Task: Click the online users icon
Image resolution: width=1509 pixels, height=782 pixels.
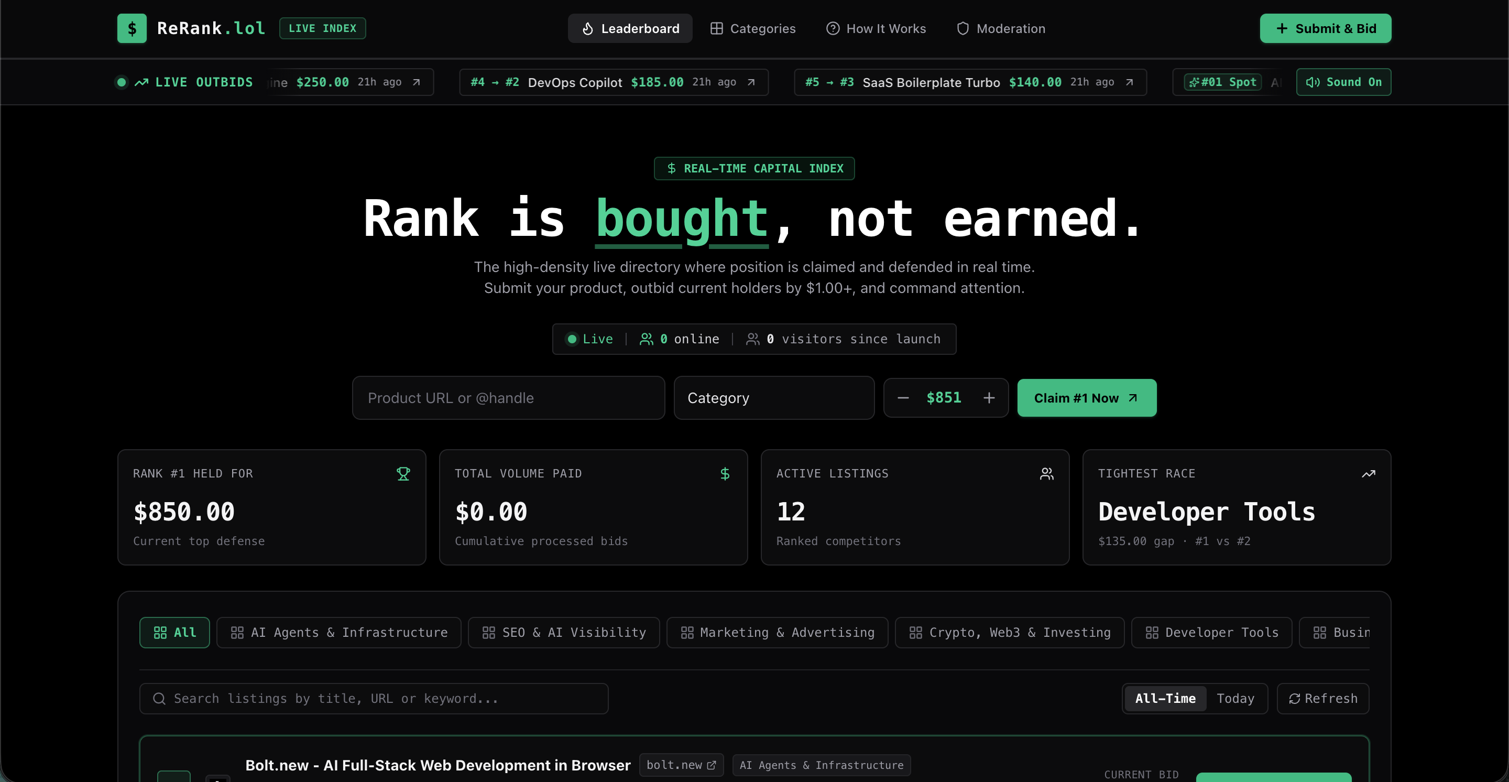Action: coord(646,339)
